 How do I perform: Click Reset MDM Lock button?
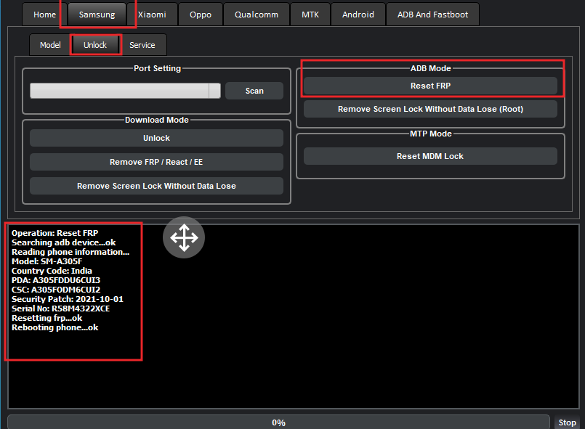430,156
